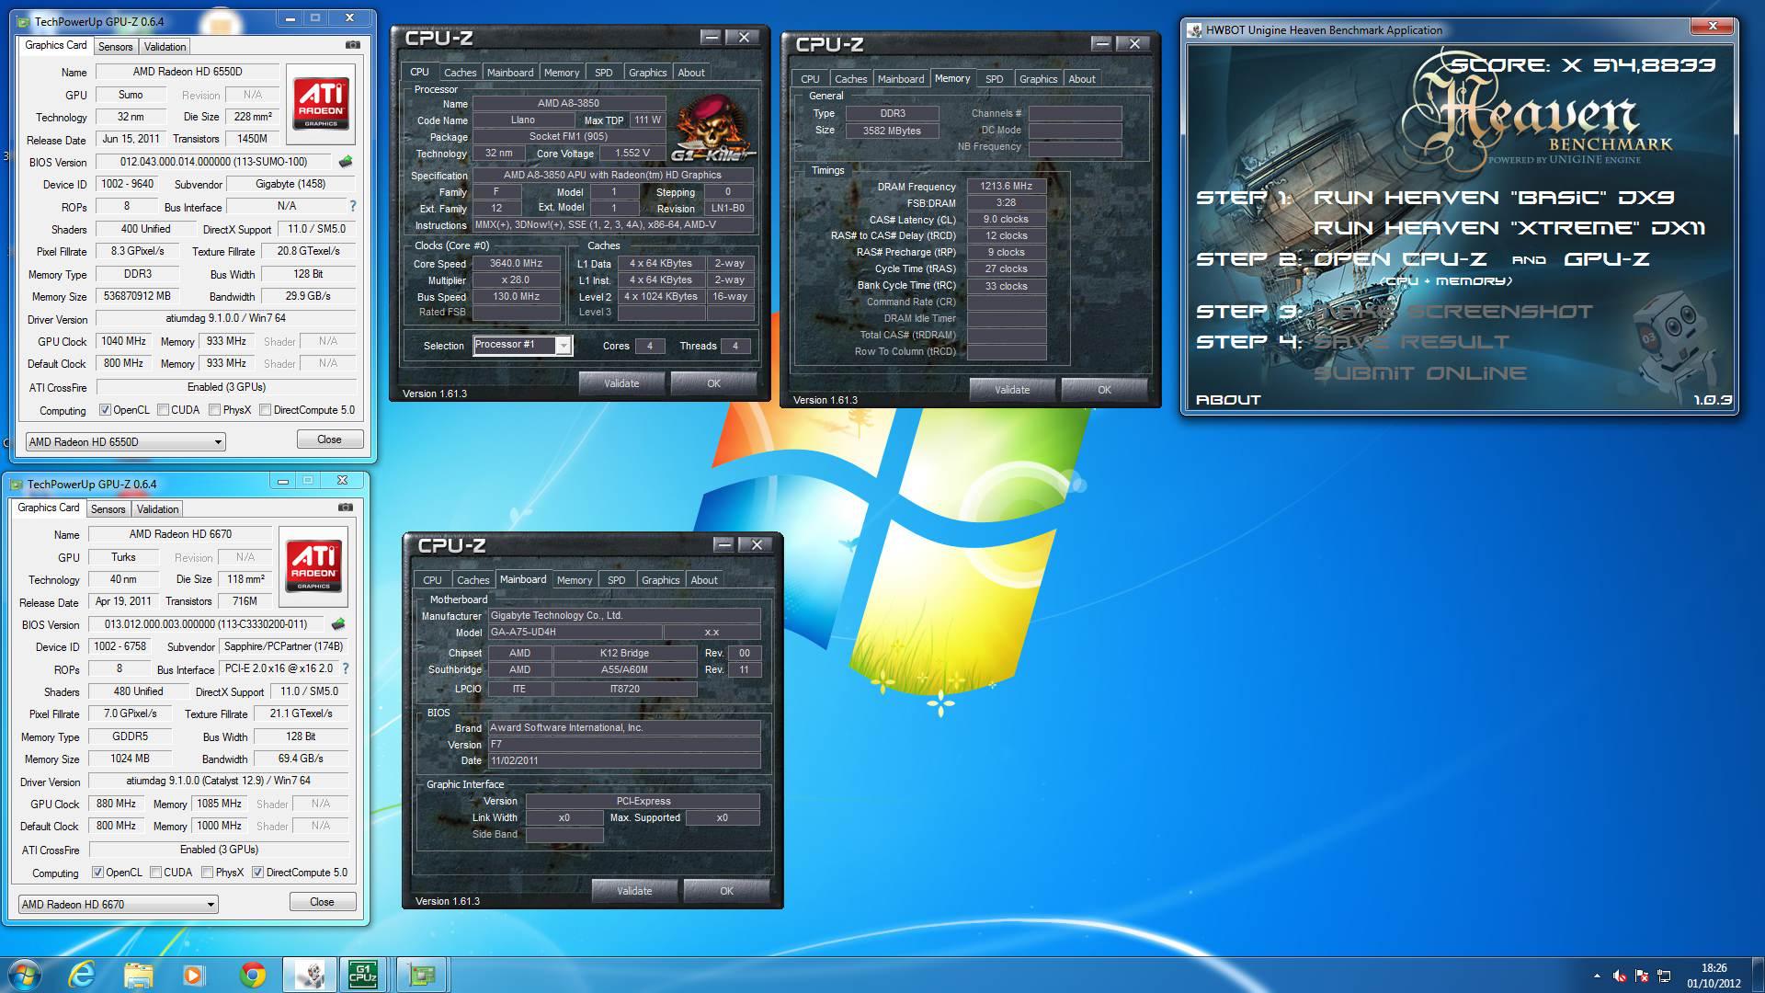The width and height of the screenshot is (1765, 993).
Task: Click BIOS date 11/02/2011 field
Action: pos(624,760)
